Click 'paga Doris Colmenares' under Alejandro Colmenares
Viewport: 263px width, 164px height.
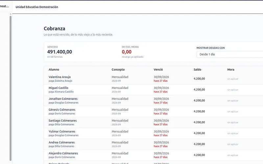tap(62, 157)
